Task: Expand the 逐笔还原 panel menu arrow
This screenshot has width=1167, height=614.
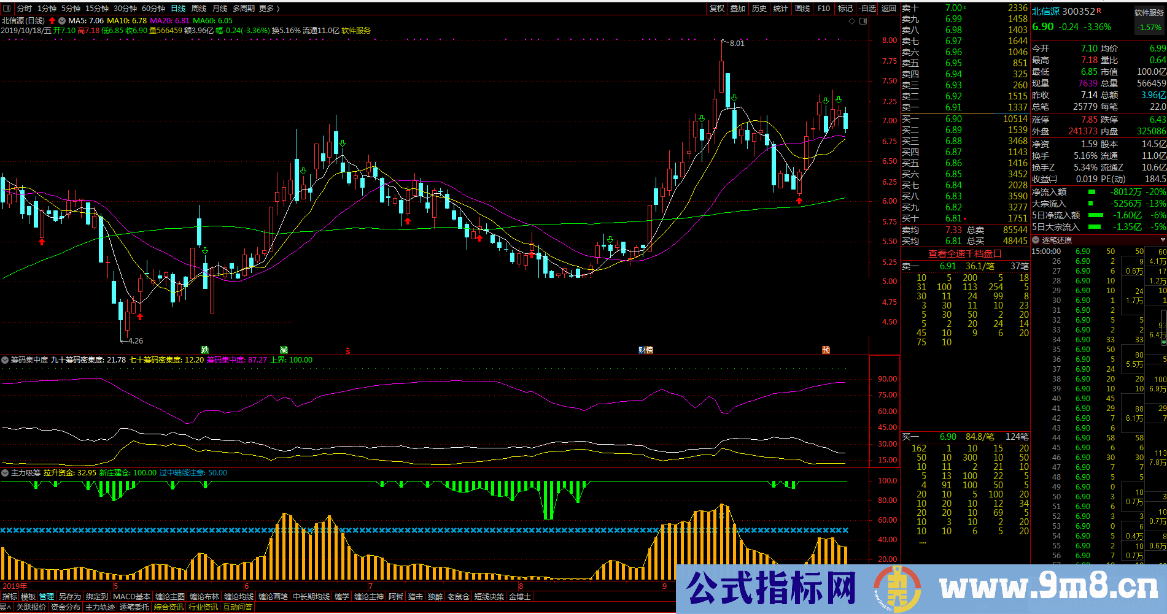Action: pyautogui.click(x=1162, y=240)
